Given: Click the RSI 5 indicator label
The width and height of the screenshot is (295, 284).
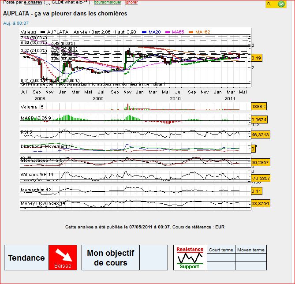Looking at the screenshot, I should 26,132.
